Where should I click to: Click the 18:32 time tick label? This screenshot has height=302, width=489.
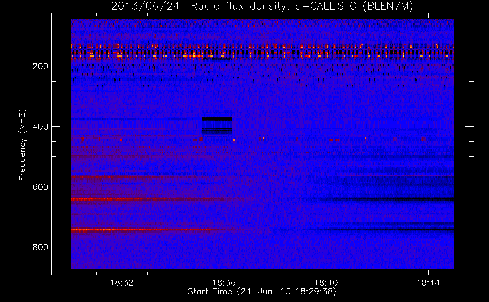[122, 283]
